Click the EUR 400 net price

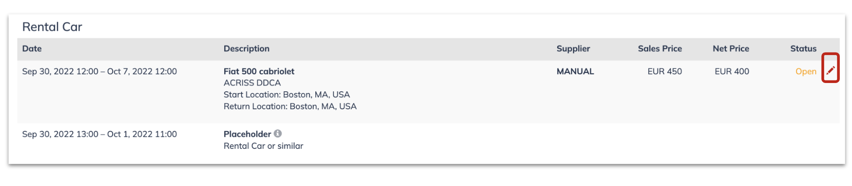click(732, 71)
